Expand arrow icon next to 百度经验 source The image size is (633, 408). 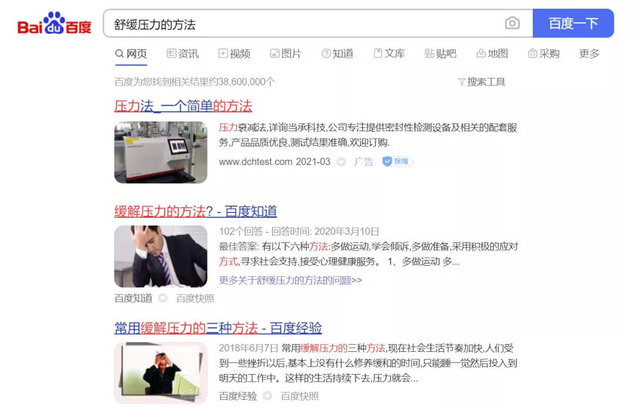[x=267, y=396]
